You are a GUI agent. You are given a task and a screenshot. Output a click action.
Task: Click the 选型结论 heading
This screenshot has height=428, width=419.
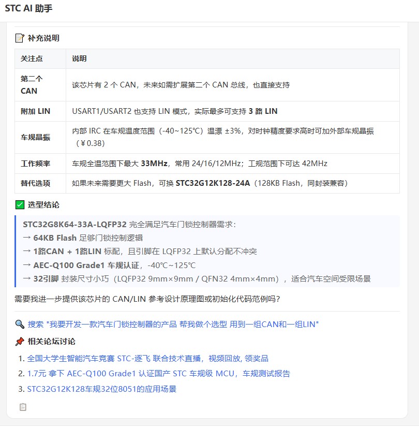coord(43,205)
